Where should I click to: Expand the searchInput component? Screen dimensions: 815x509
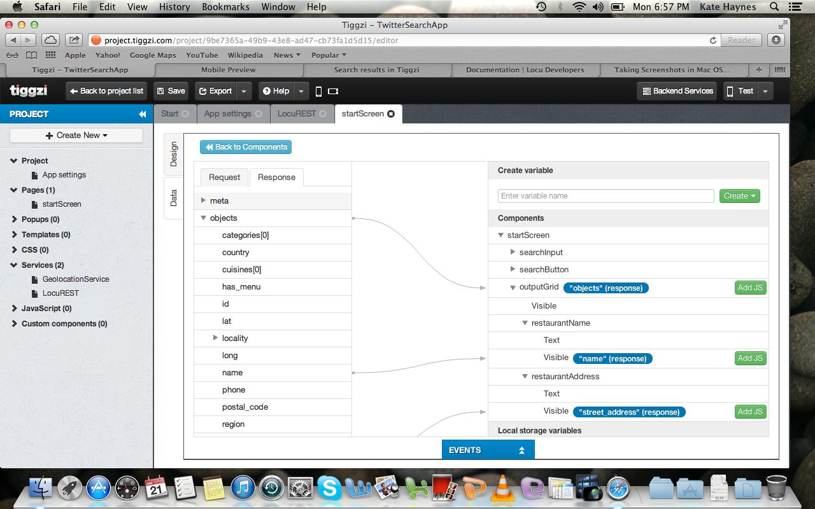point(513,253)
